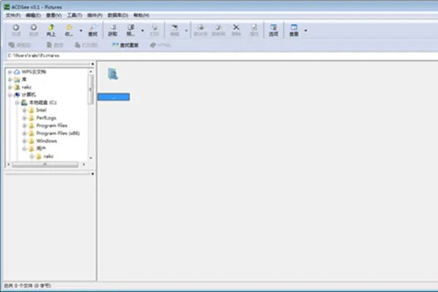Click the third greyed second-row toolbar button
The height and width of the screenshot is (292, 438).
tap(86, 45)
